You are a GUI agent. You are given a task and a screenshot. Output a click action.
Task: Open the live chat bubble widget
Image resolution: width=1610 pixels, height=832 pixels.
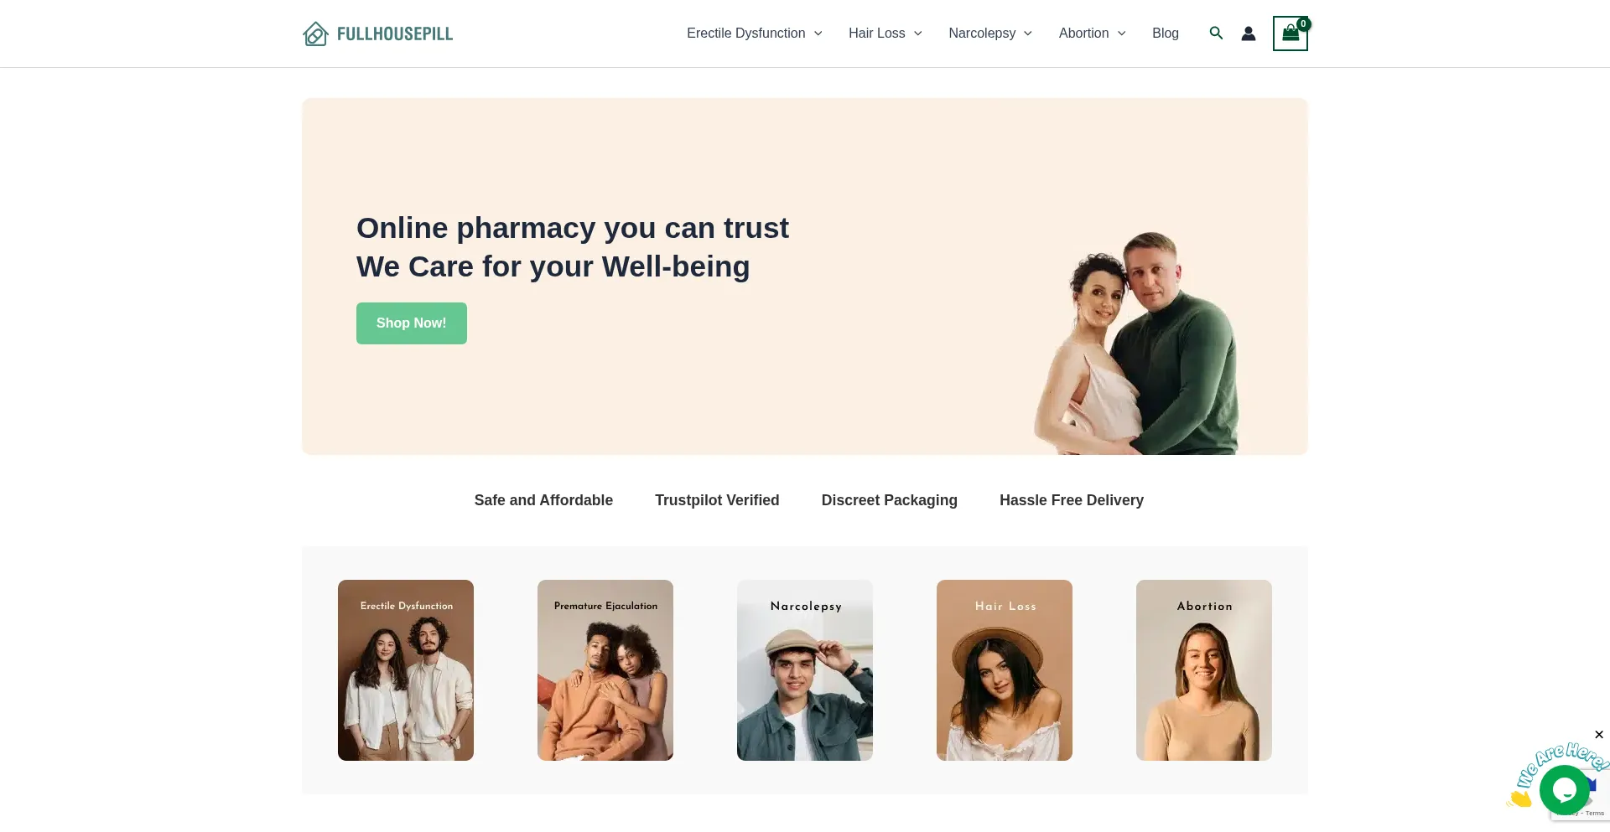point(1564,789)
